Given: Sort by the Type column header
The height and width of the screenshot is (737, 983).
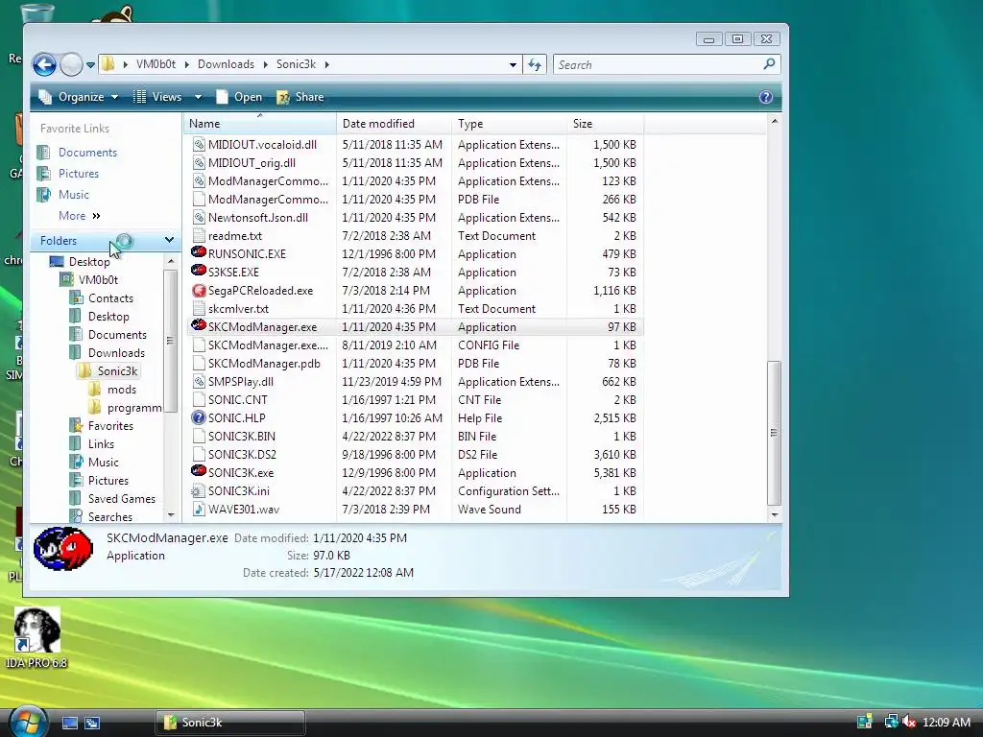Looking at the screenshot, I should 509,124.
